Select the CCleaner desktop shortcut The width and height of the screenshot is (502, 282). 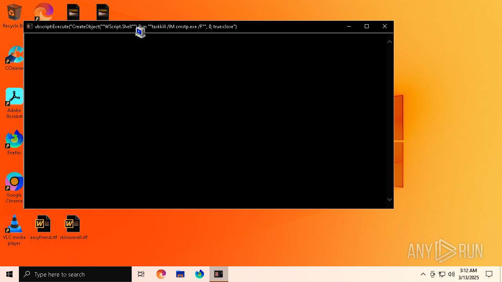14,59
